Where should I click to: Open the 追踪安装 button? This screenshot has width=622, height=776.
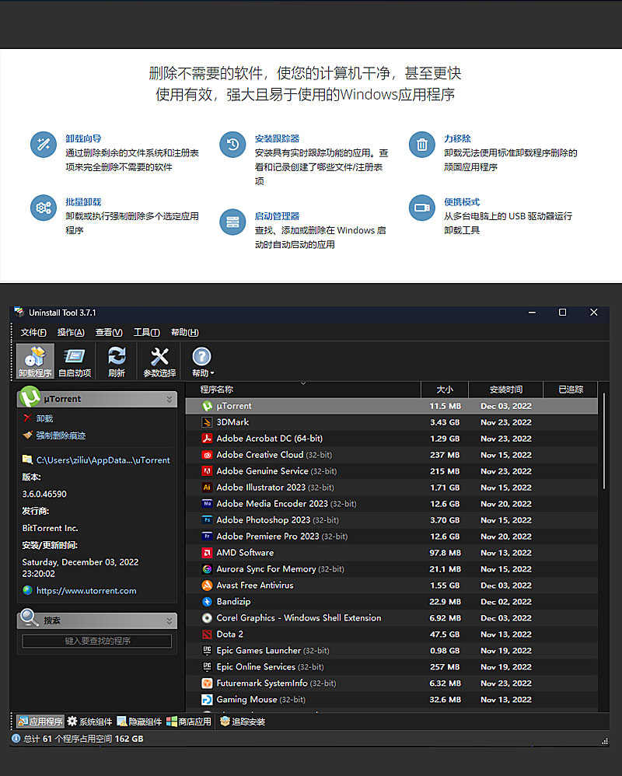click(x=243, y=722)
